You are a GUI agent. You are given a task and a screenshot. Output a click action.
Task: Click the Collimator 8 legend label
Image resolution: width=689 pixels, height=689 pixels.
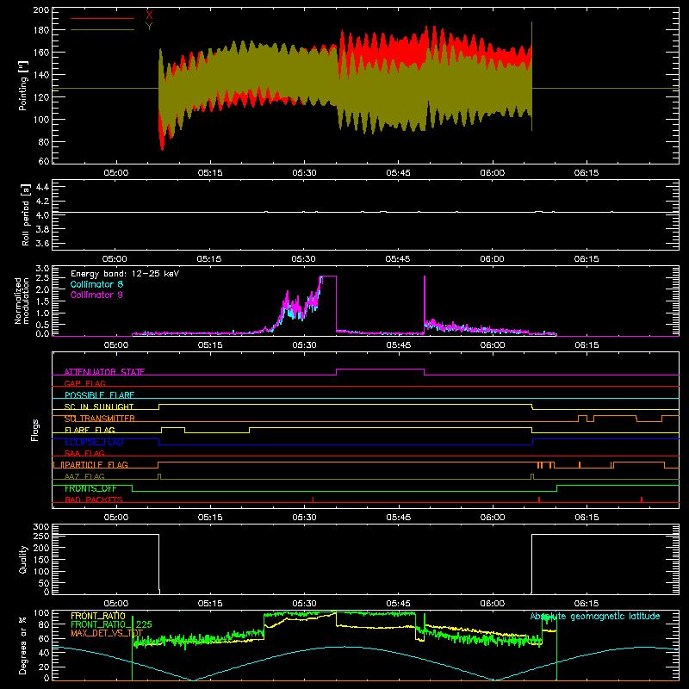pos(96,284)
